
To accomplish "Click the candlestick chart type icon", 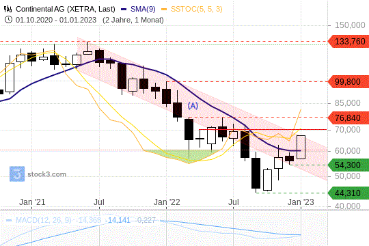I will pos(8,9).
